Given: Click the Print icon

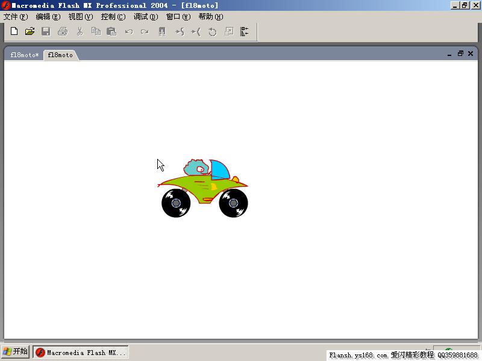Looking at the screenshot, I should pos(63,31).
